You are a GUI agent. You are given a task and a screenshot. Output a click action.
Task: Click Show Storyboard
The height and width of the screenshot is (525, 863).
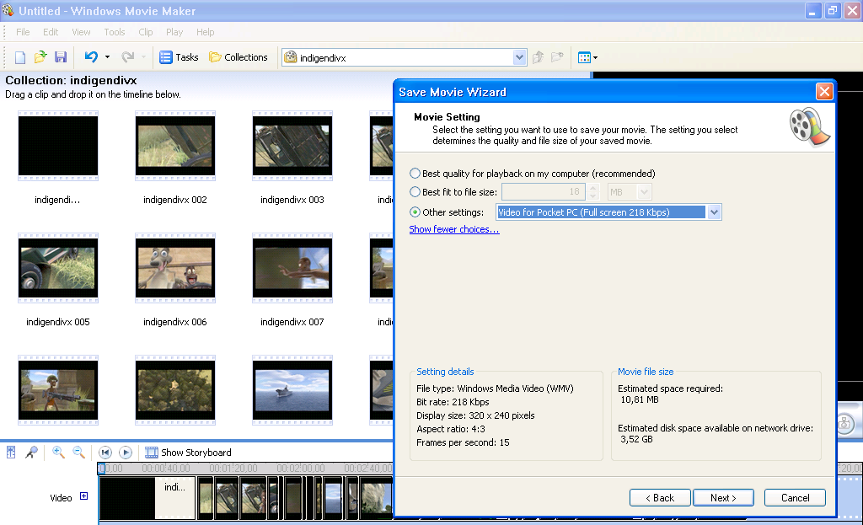(188, 453)
